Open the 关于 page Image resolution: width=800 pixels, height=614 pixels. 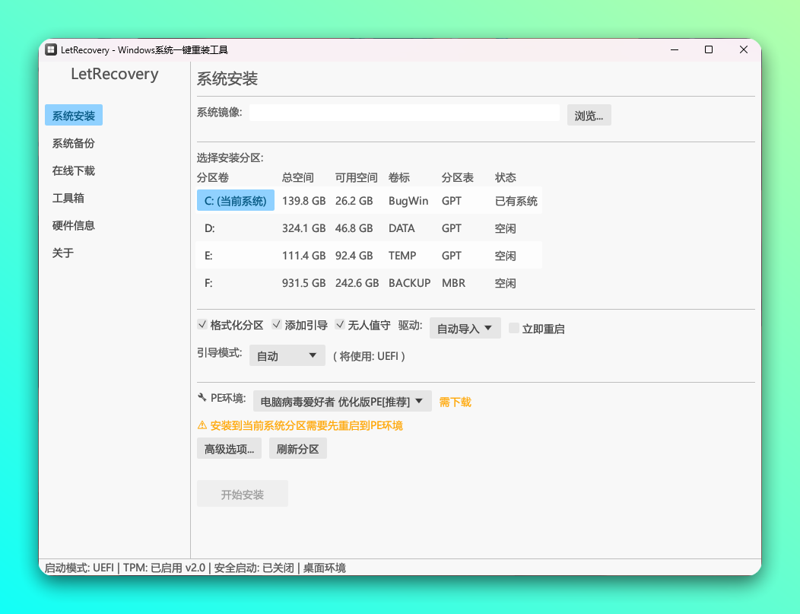coord(62,252)
